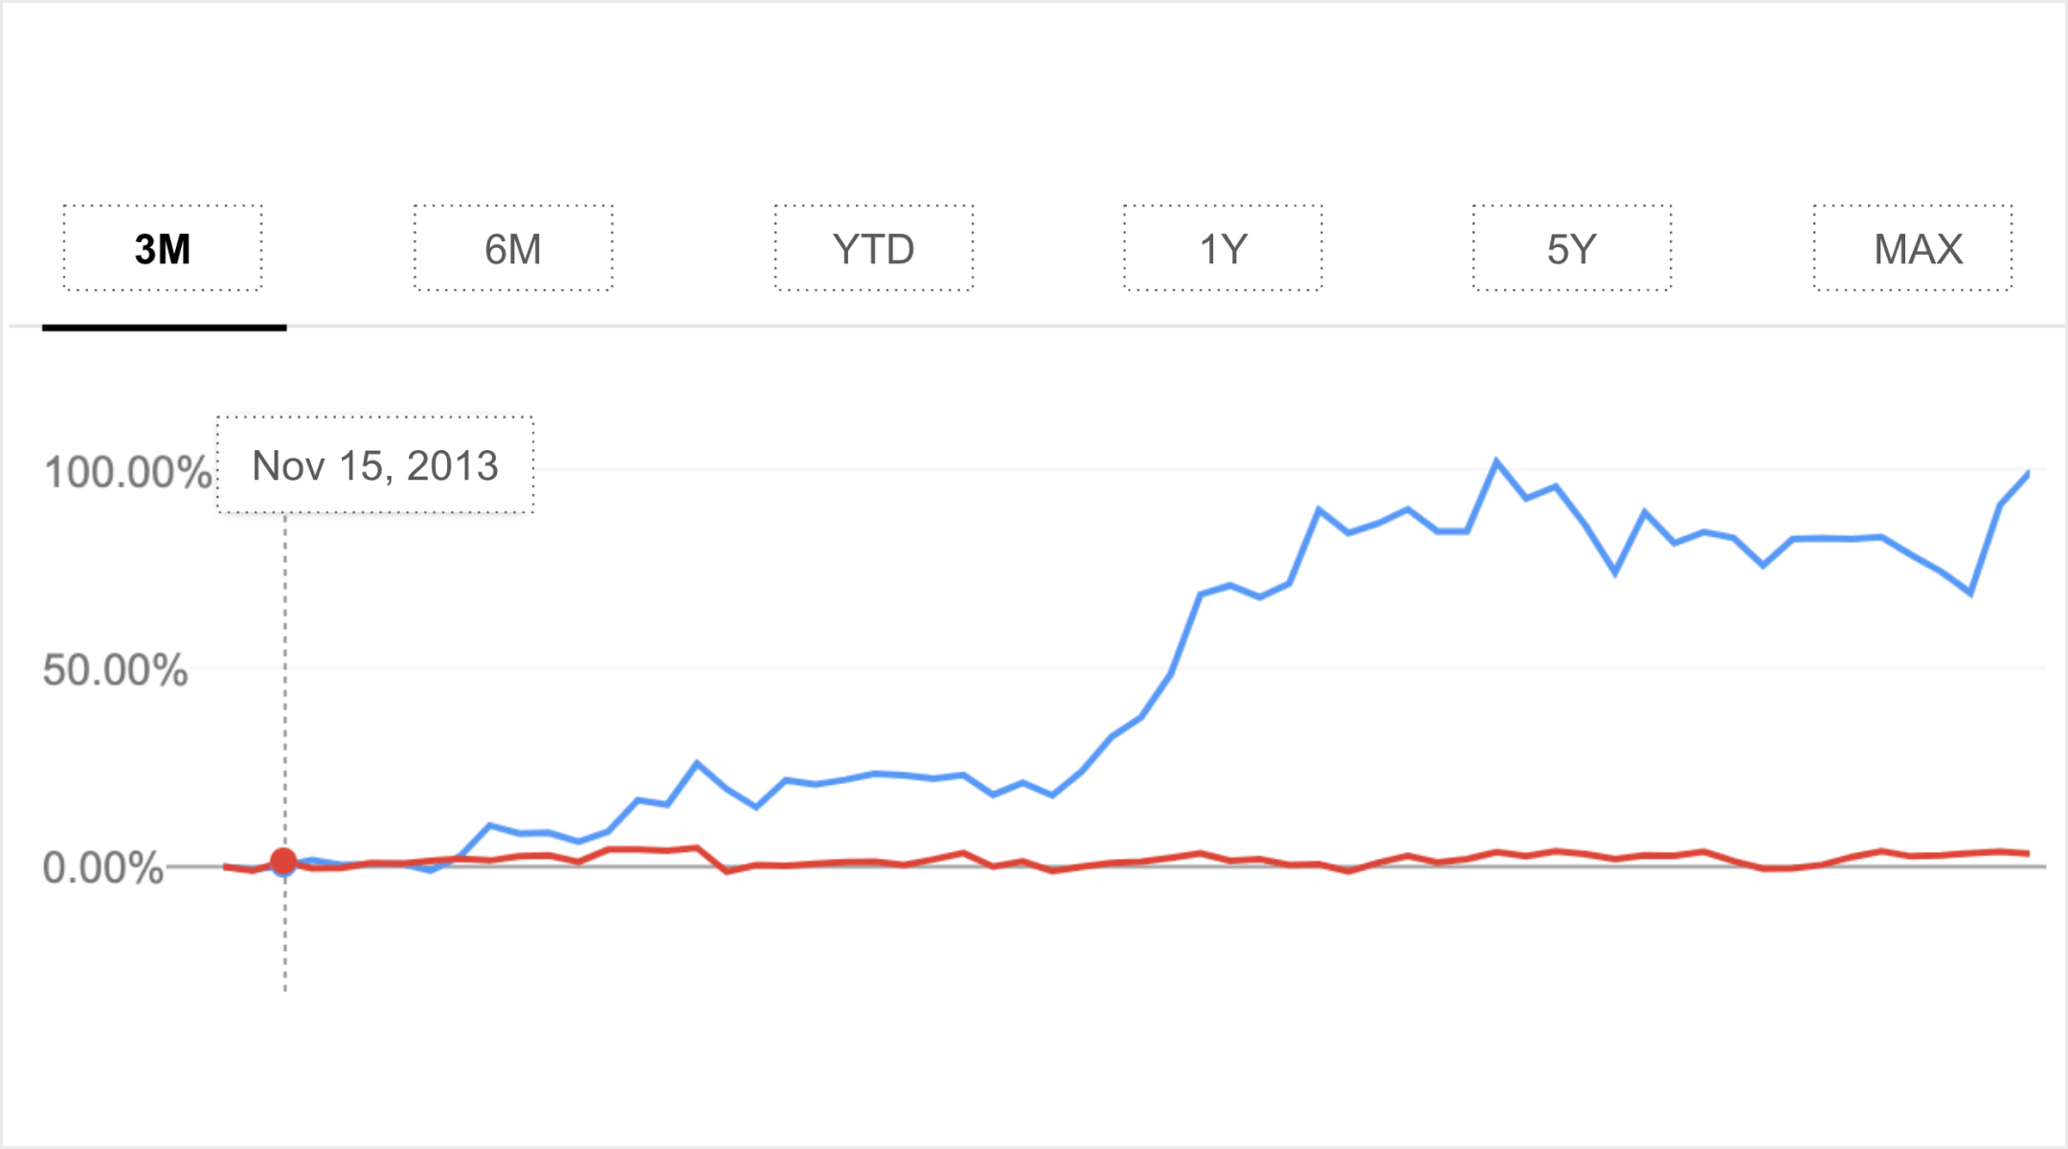Click the 0.00% axis label
The height and width of the screenshot is (1149, 2068).
pos(103,867)
